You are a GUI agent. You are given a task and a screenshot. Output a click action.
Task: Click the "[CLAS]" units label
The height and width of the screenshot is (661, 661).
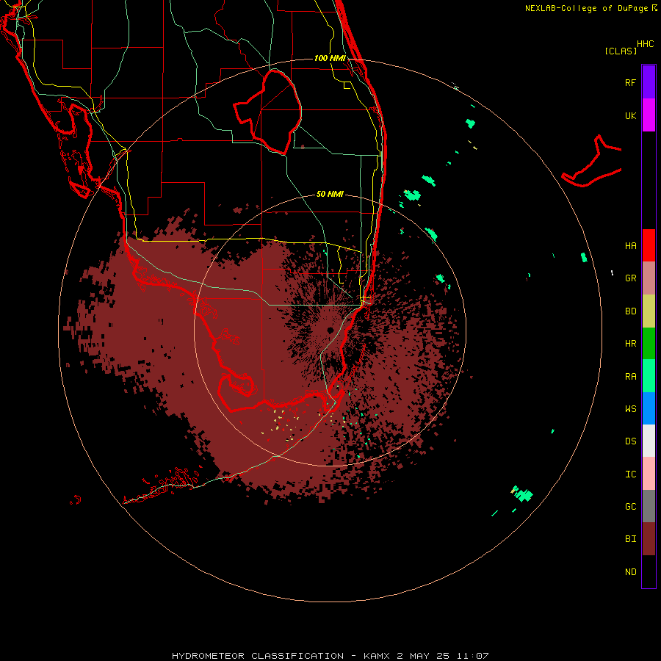621,51
